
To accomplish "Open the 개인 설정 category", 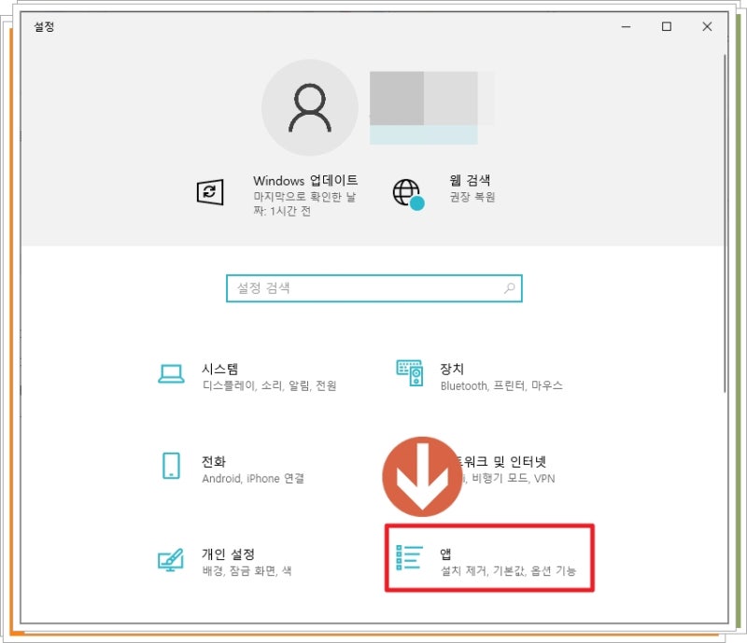I will point(228,558).
